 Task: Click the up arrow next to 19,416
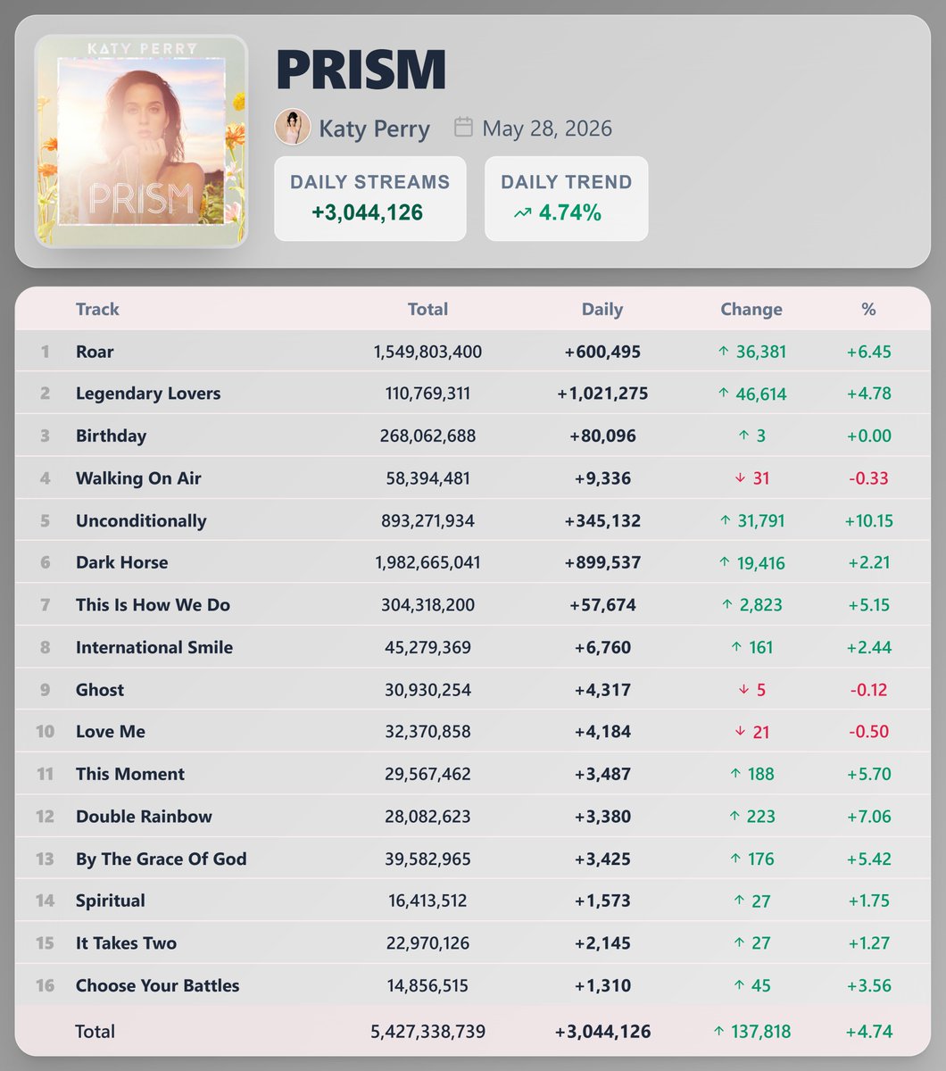[x=725, y=562]
